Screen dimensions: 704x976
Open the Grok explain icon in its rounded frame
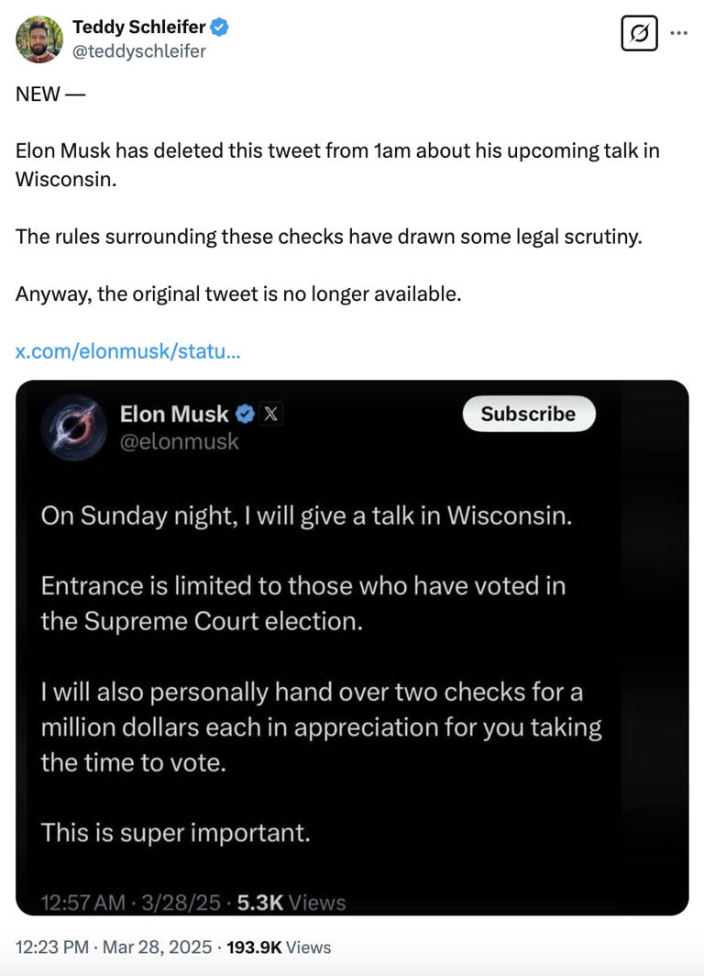click(639, 33)
